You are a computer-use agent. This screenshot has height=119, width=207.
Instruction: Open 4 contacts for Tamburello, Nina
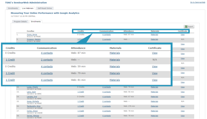click(107, 106)
